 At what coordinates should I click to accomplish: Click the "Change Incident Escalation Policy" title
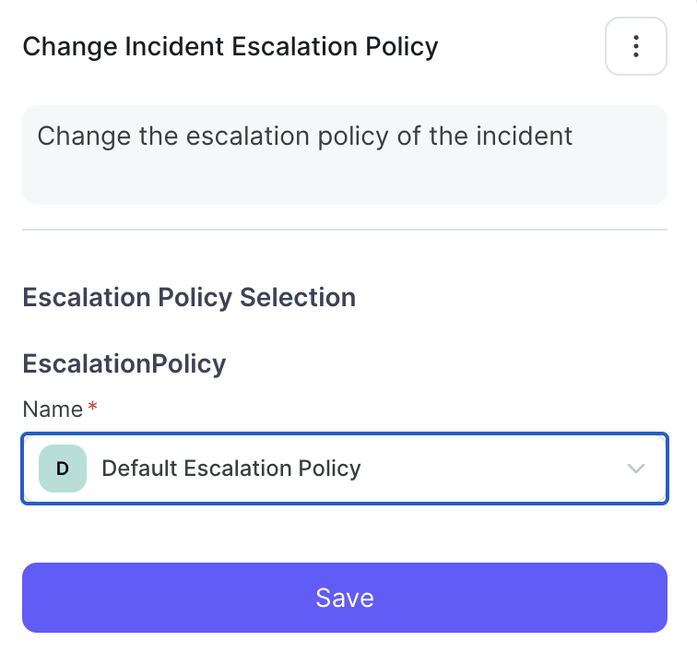pos(230,47)
